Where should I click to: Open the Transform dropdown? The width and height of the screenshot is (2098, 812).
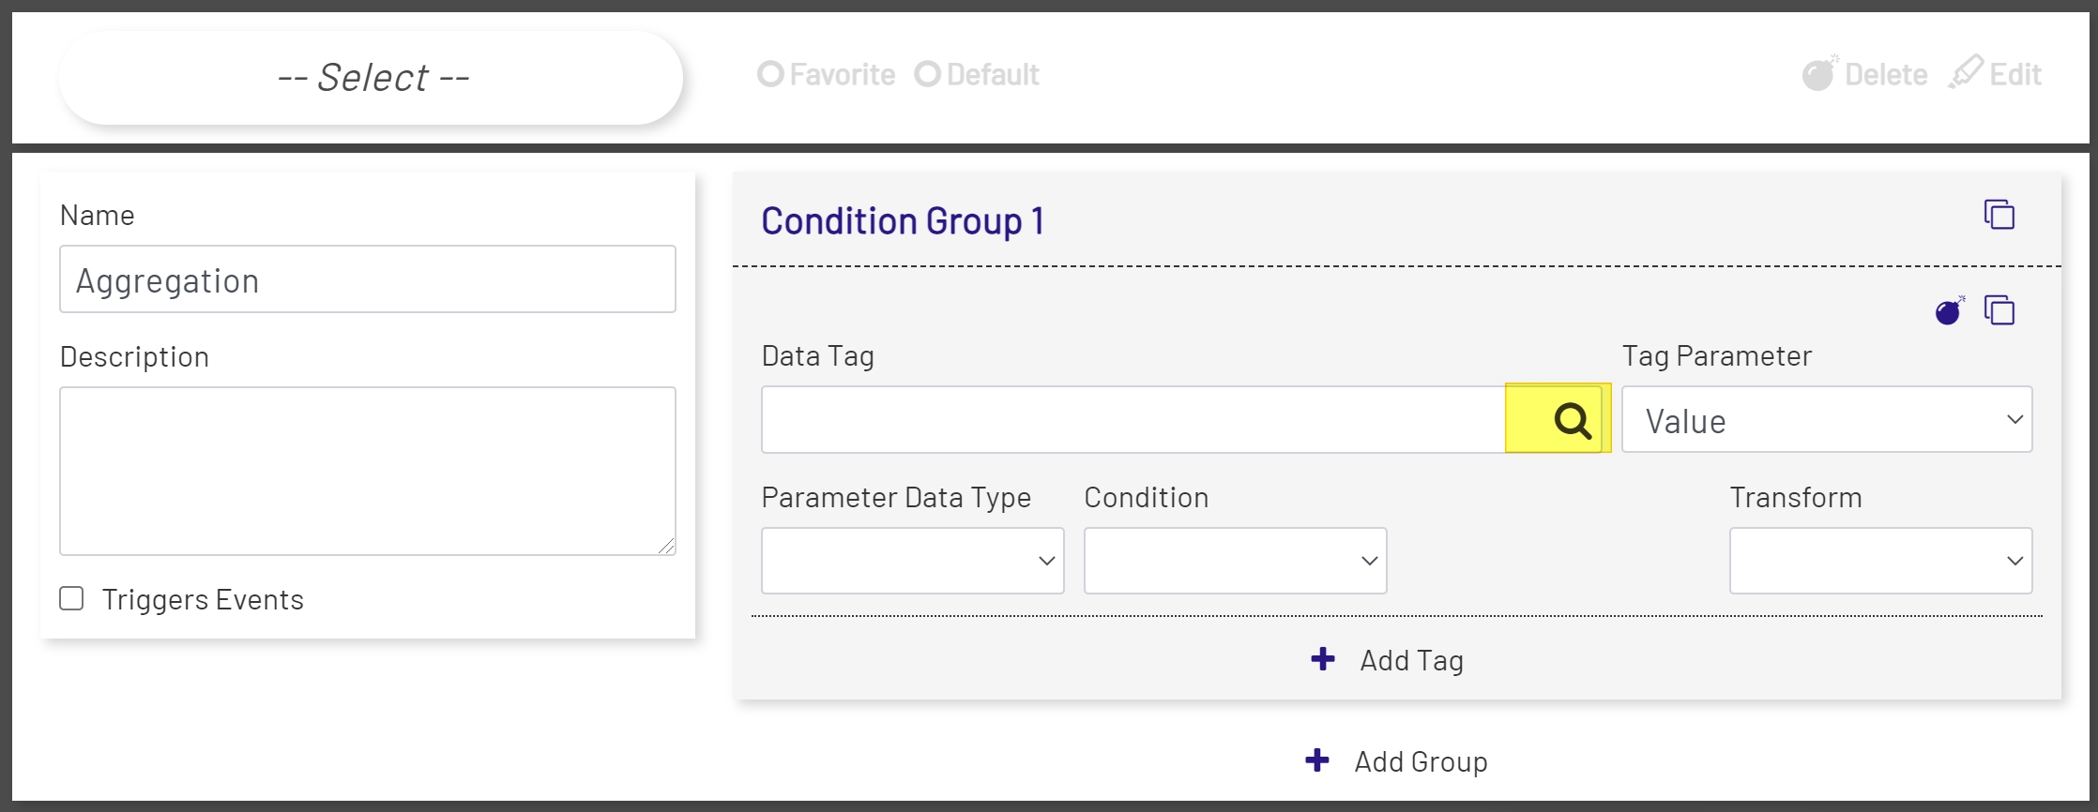(x=1879, y=561)
